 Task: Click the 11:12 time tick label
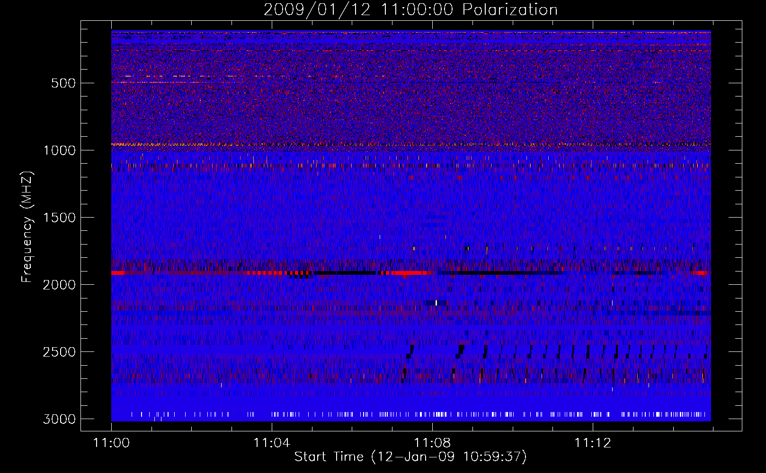(593, 443)
